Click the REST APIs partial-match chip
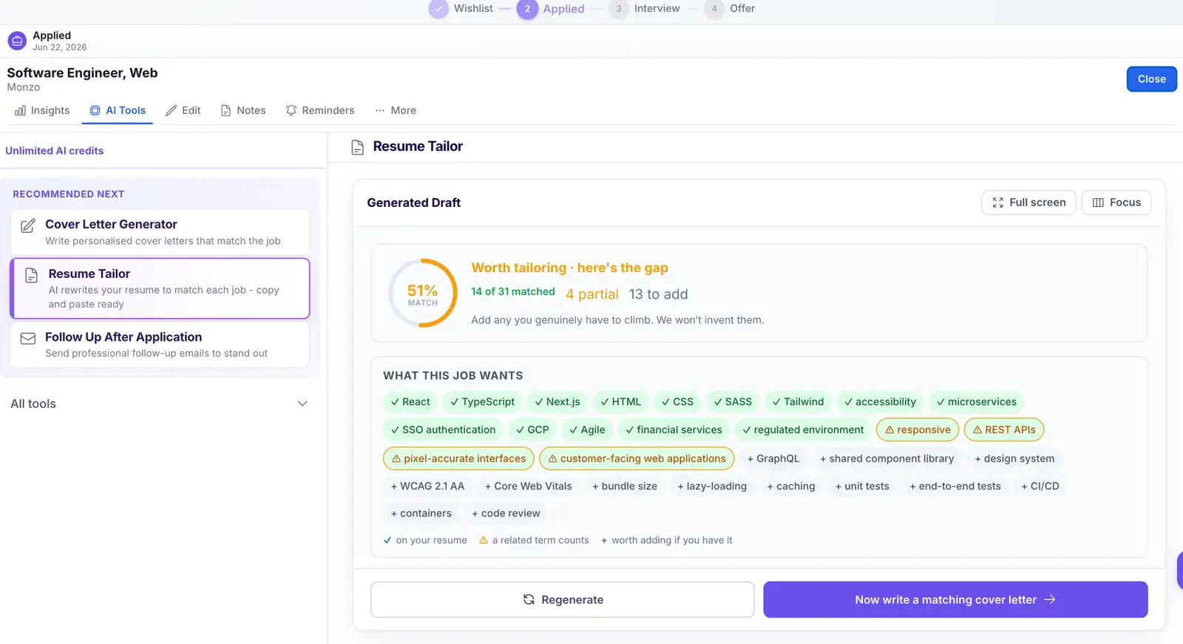The image size is (1183, 644). pyautogui.click(x=1004, y=430)
